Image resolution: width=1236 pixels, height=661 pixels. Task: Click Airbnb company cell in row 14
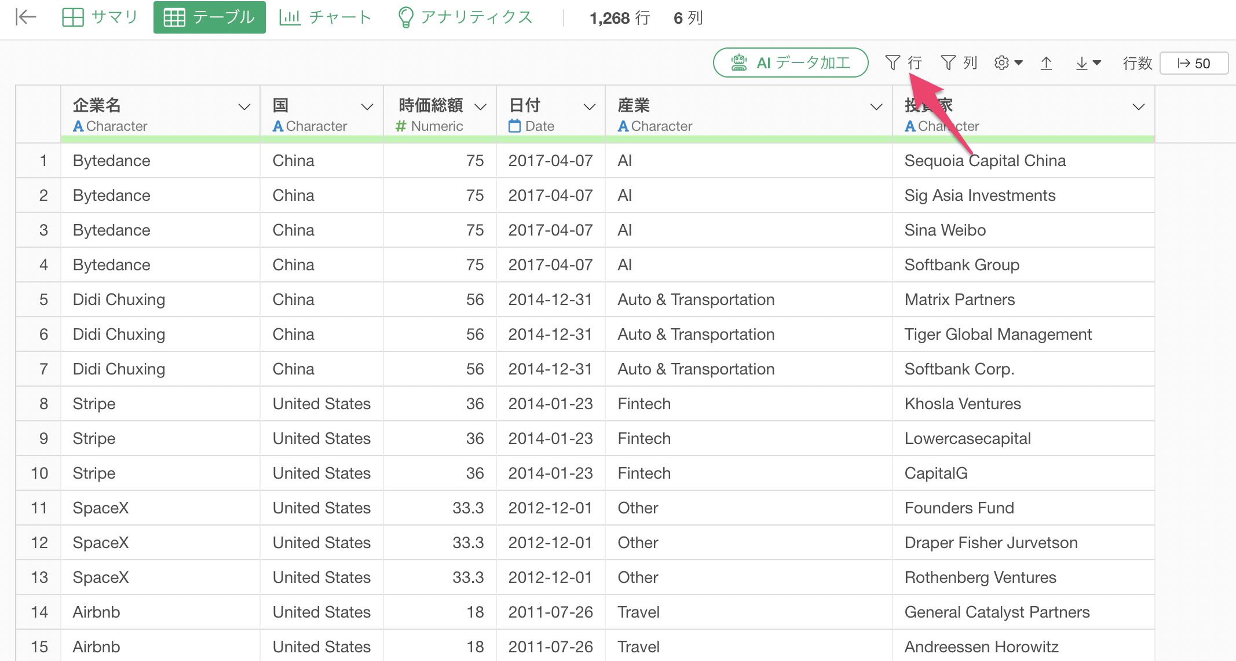pos(160,612)
